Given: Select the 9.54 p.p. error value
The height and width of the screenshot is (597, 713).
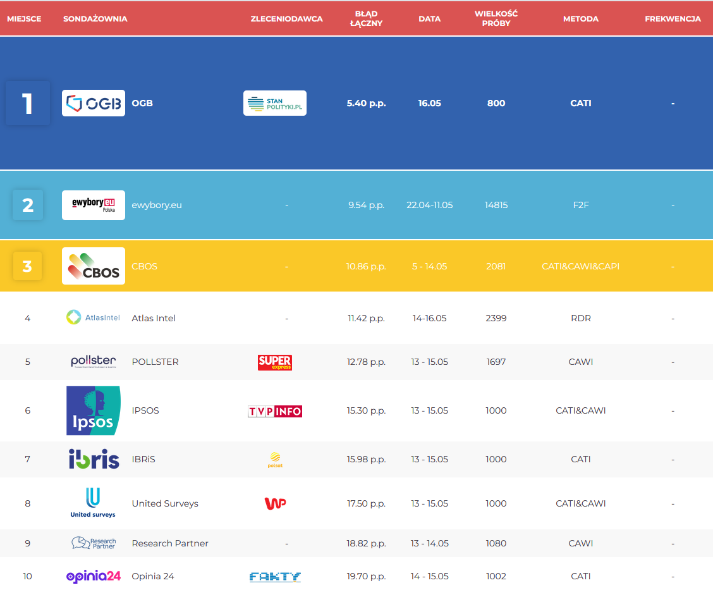Looking at the screenshot, I should point(366,205).
